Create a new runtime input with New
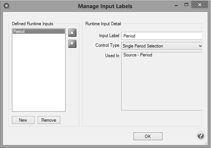The image size is (211, 148). [x=23, y=120]
